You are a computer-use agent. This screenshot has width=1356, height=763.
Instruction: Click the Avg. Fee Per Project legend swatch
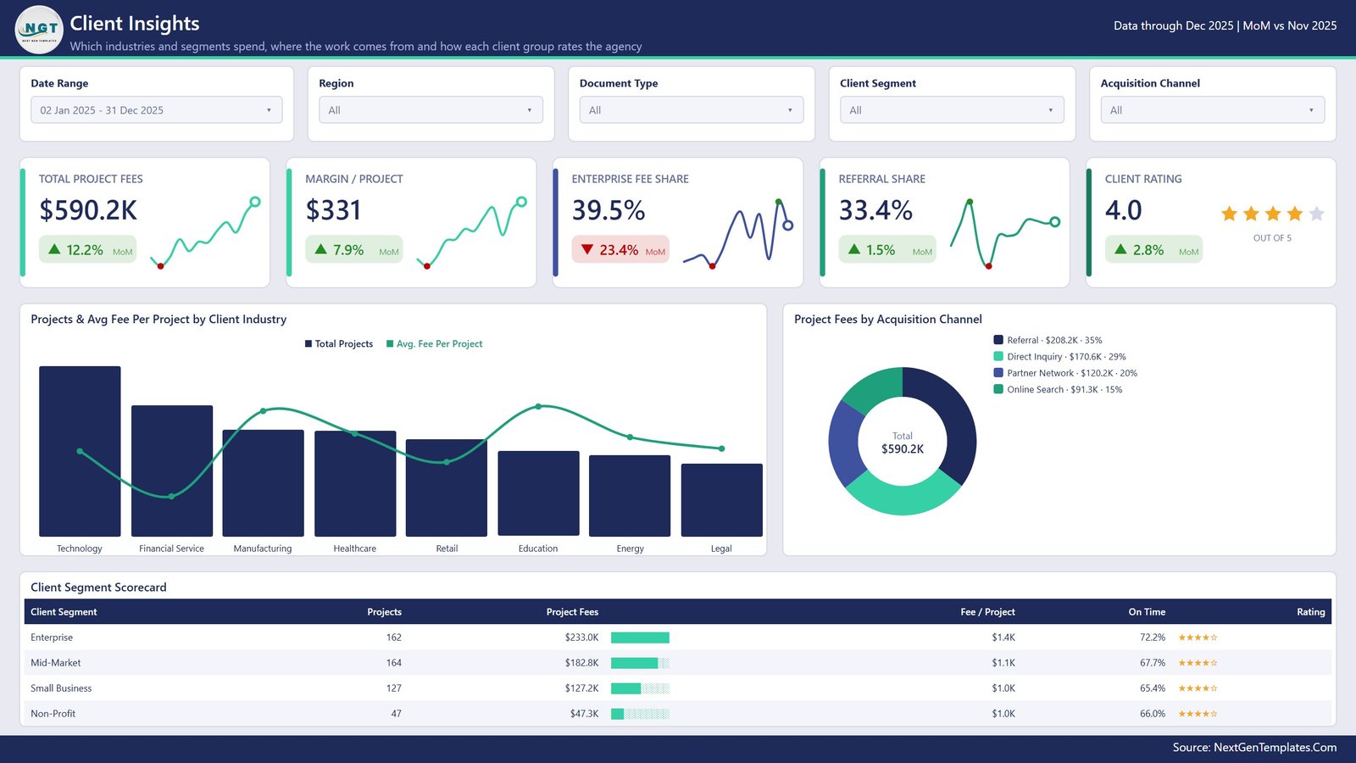point(390,344)
